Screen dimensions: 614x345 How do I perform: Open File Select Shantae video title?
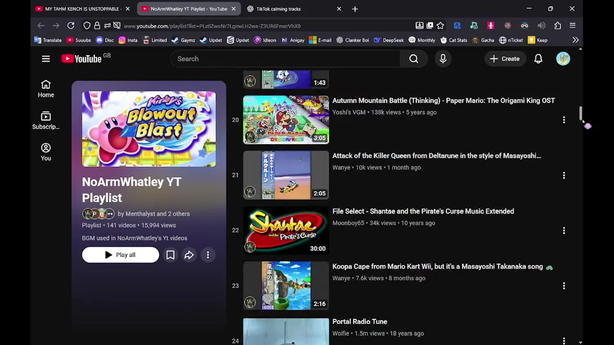[x=423, y=211]
